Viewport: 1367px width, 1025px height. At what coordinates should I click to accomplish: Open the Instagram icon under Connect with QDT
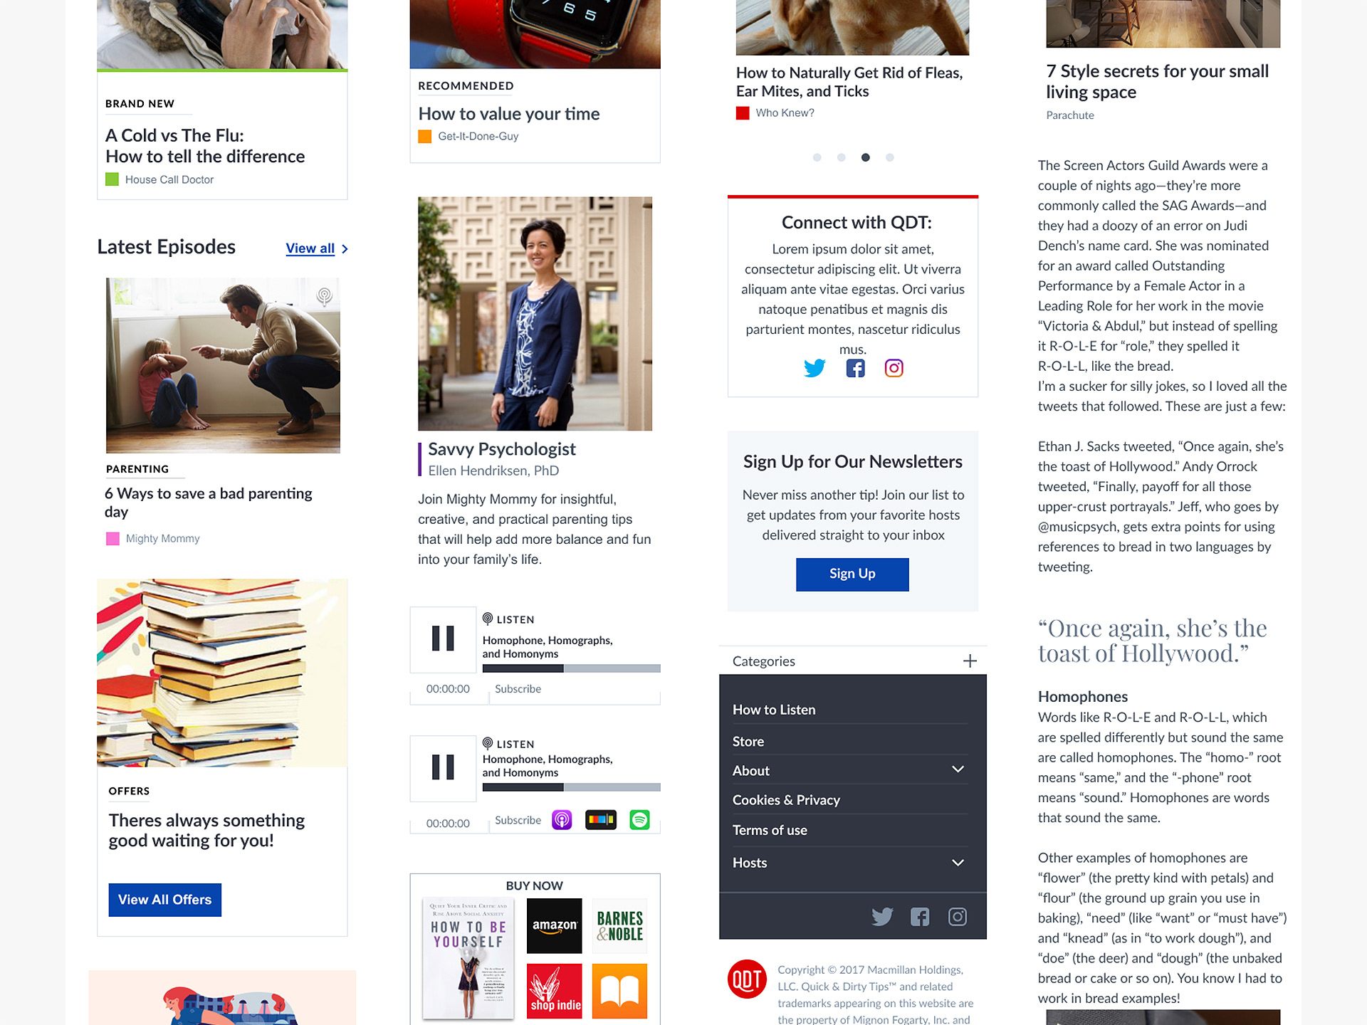pos(894,368)
